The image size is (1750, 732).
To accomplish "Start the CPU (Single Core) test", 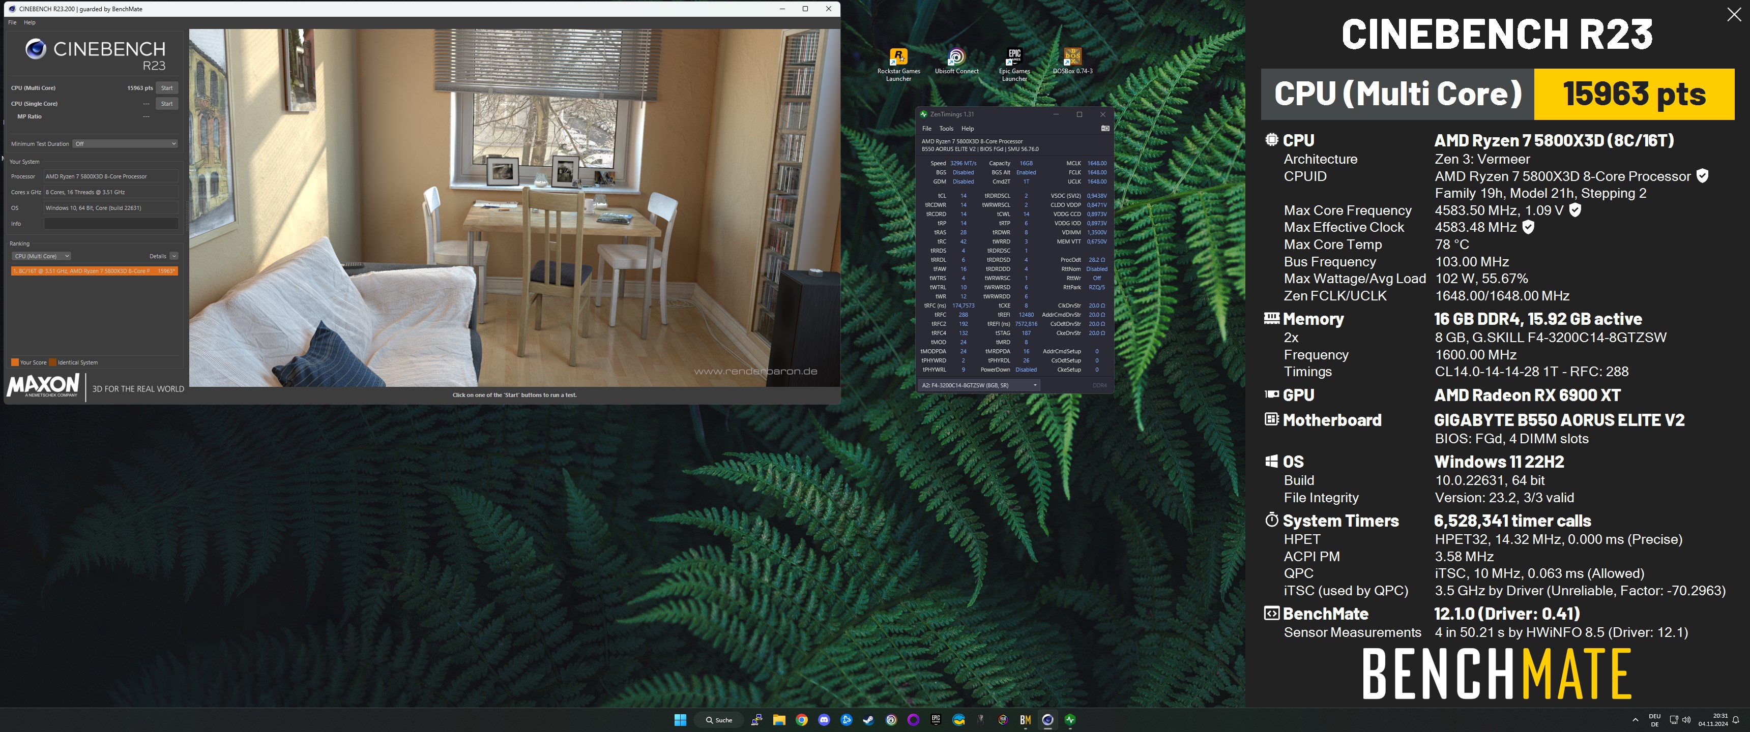I will click(x=166, y=103).
